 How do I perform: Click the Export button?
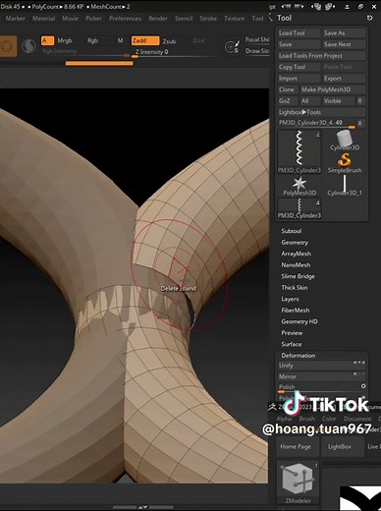click(x=344, y=79)
